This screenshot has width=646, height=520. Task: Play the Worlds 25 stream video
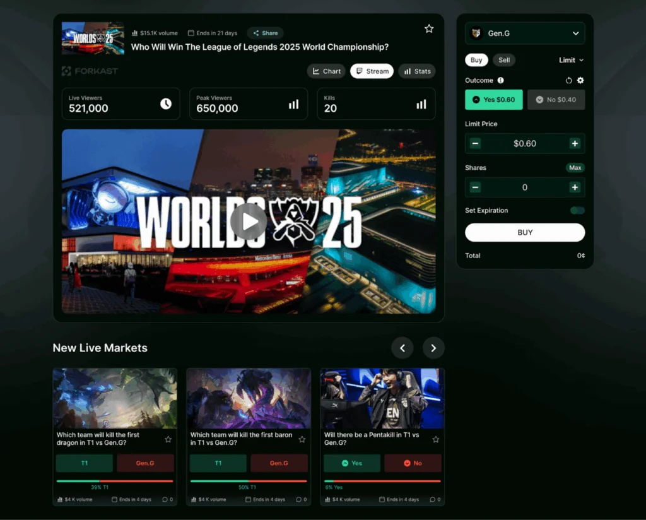point(248,222)
